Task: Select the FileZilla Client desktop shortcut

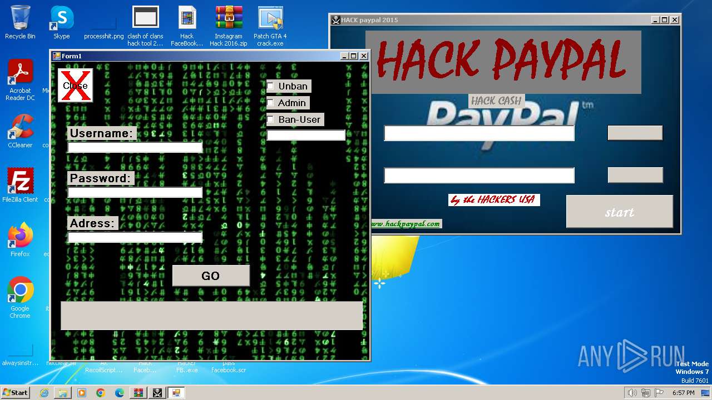Action: (20, 186)
